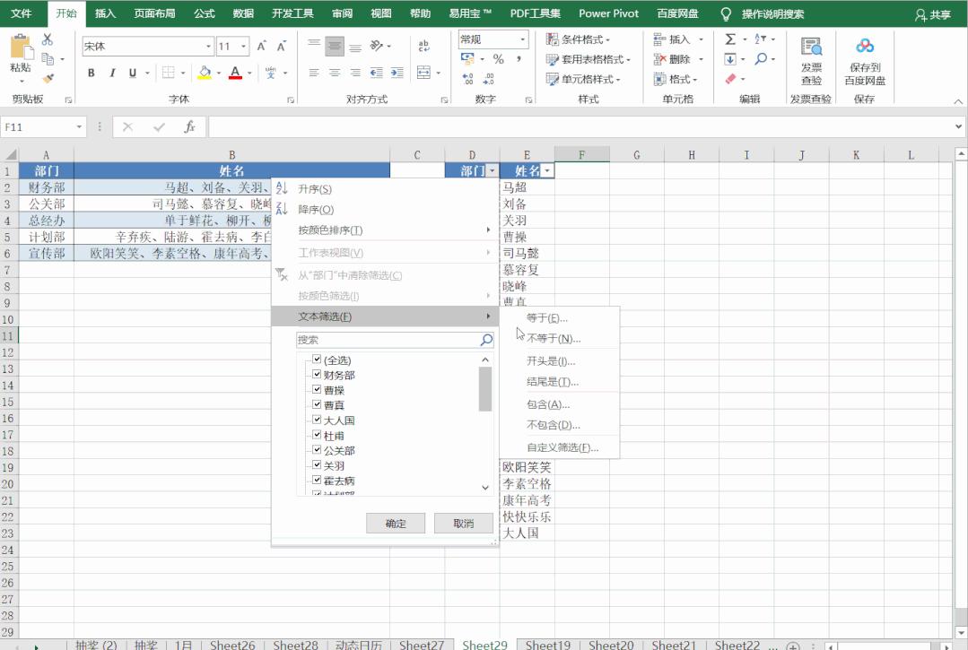Open the font size dropdown
The image size is (968, 650).
[240, 46]
